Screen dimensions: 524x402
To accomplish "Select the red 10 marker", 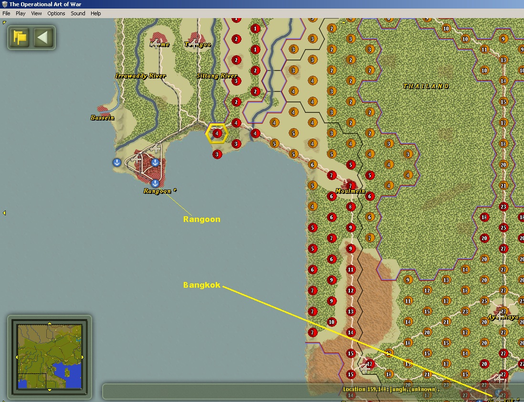I will click(x=331, y=322).
